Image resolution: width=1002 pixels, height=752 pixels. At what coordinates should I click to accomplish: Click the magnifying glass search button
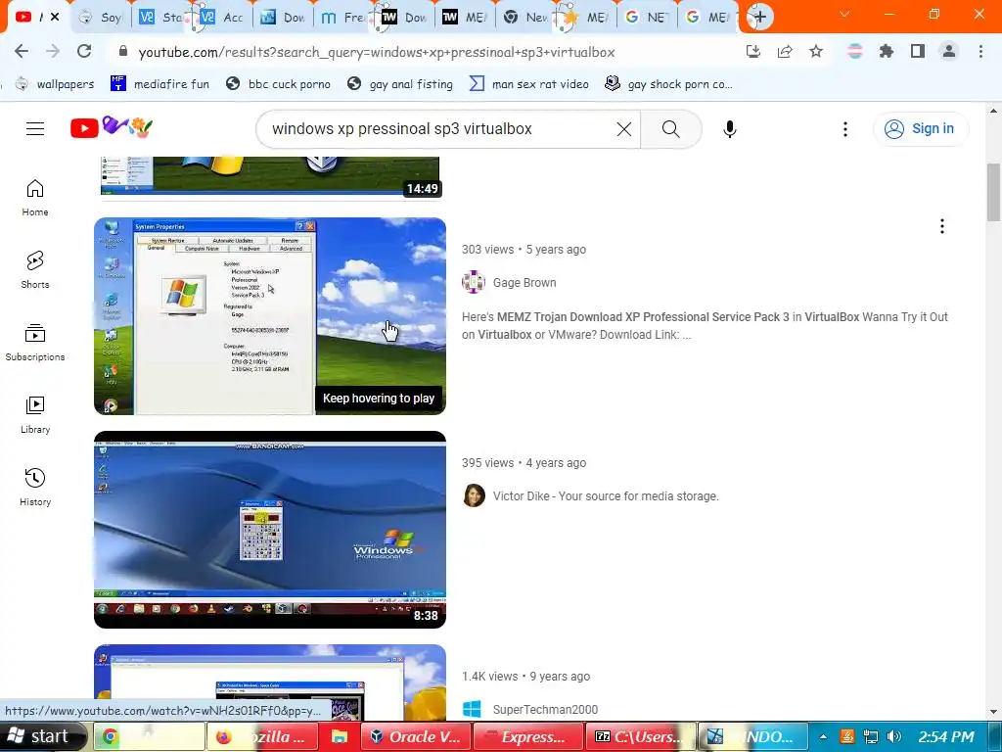(x=670, y=128)
